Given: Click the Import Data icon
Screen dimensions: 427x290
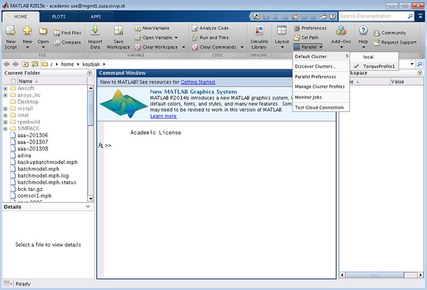Looking at the screenshot, I should (95, 32).
